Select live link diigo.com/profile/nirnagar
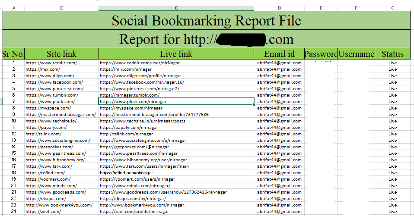 (140, 75)
